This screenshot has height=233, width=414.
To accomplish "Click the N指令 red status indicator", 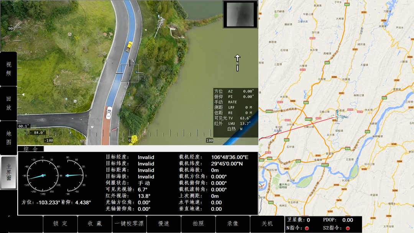I will 307,228.
